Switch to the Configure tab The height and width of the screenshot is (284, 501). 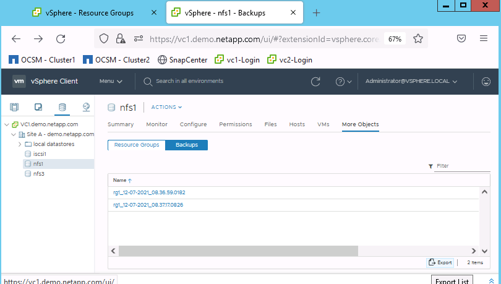pyautogui.click(x=193, y=124)
